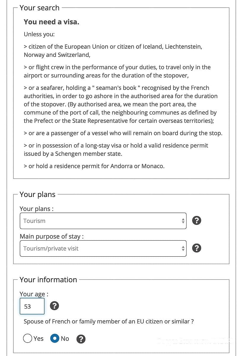
Task: Click the "Your information" section heading
Action: click(x=48, y=280)
